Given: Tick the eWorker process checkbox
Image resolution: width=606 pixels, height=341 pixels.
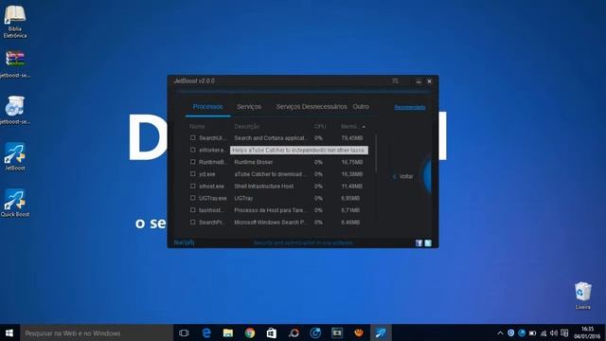Looking at the screenshot, I should pyautogui.click(x=193, y=150).
